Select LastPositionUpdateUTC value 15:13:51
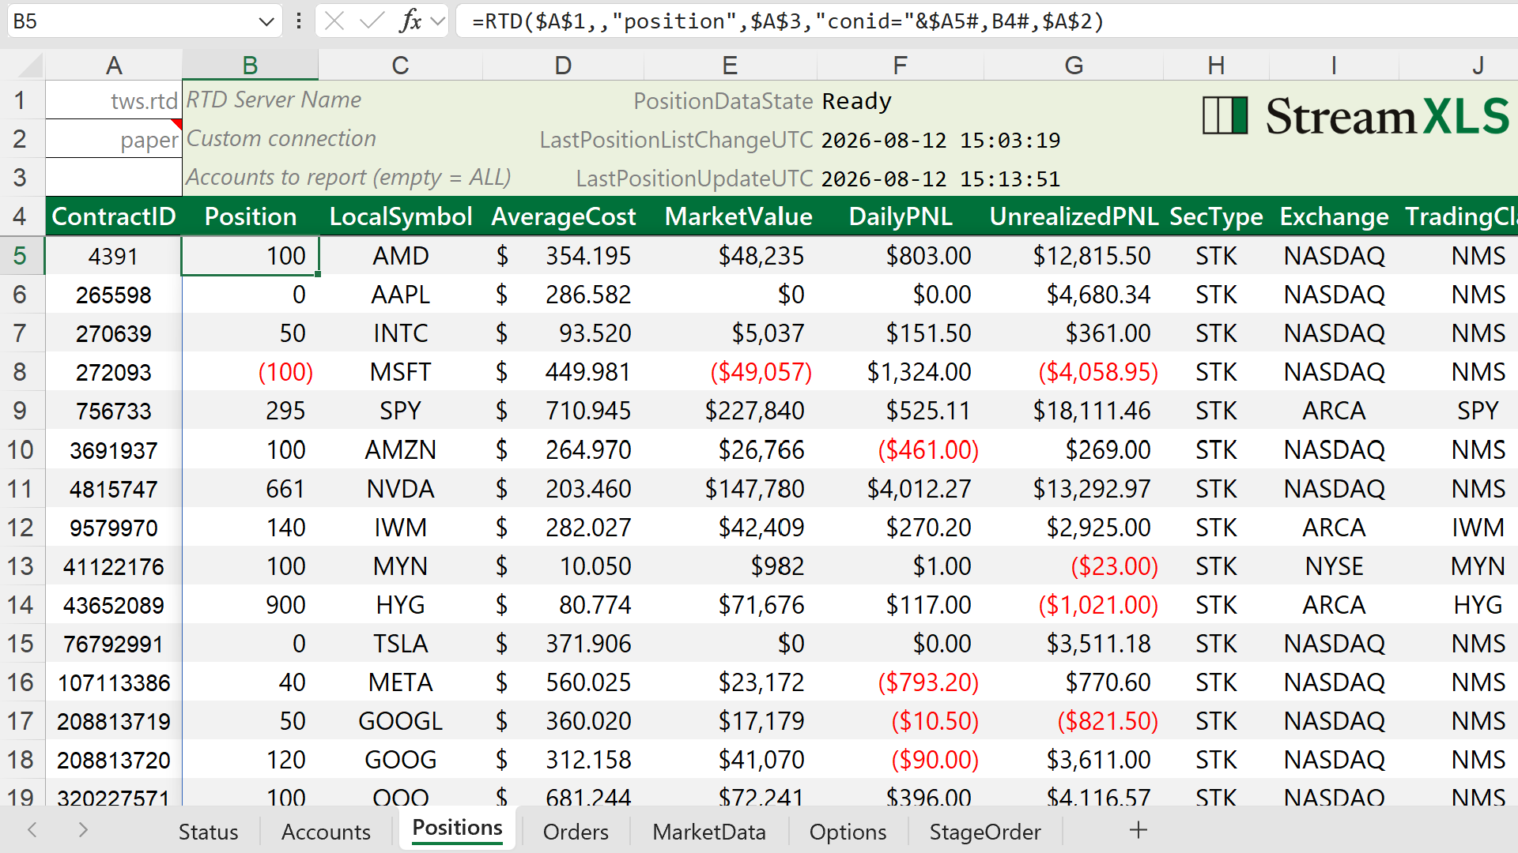Viewport: 1518px width, 853px height. (941, 178)
